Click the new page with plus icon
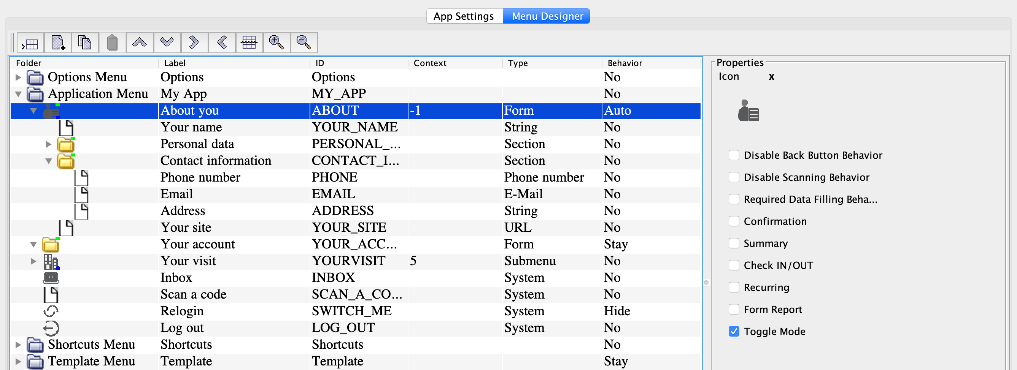This screenshot has width=1017, height=370. point(58,43)
